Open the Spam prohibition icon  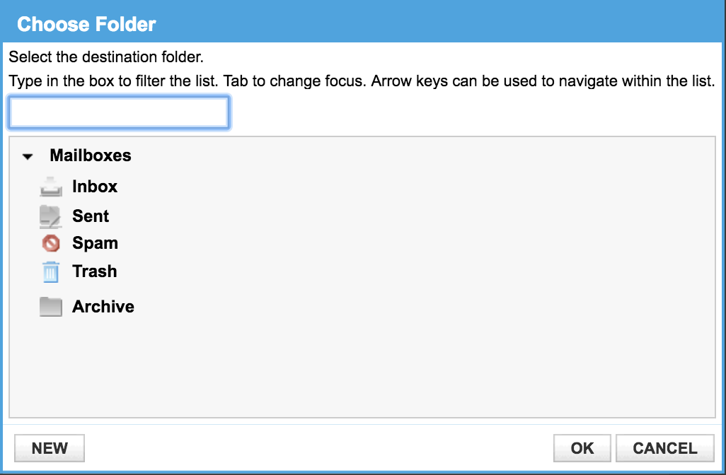pyautogui.click(x=50, y=243)
